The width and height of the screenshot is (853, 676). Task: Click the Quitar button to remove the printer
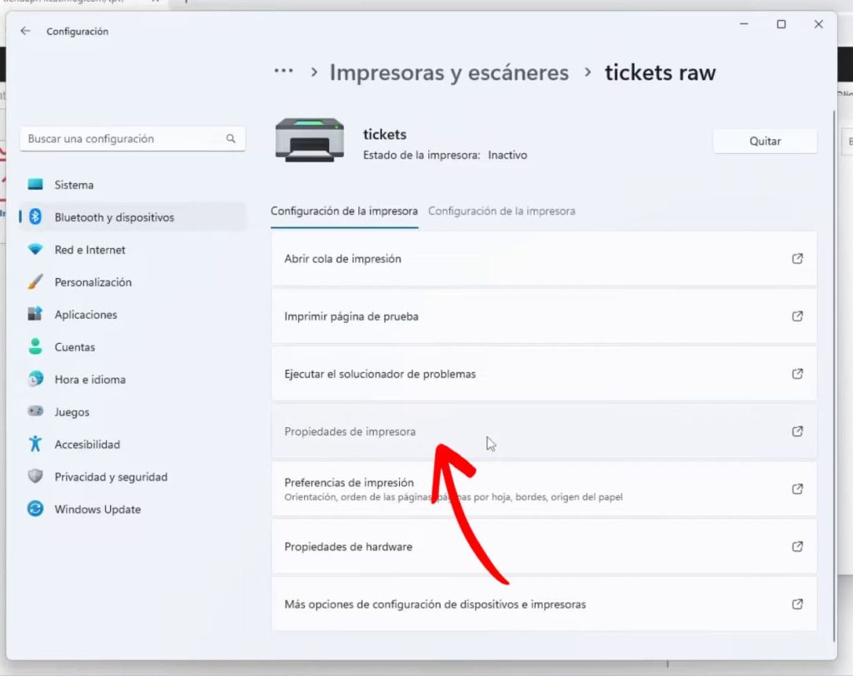pyautogui.click(x=764, y=141)
